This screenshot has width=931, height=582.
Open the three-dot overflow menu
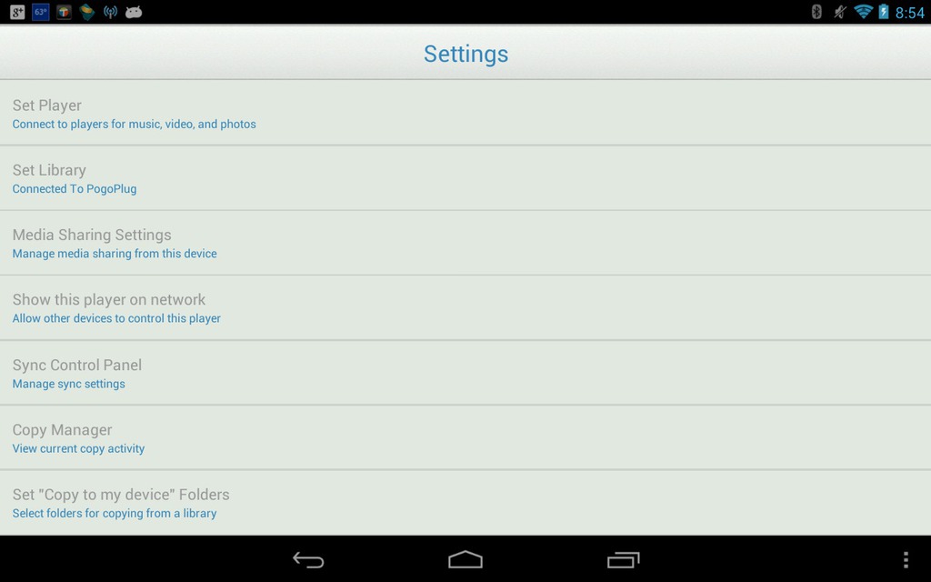tap(906, 559)
